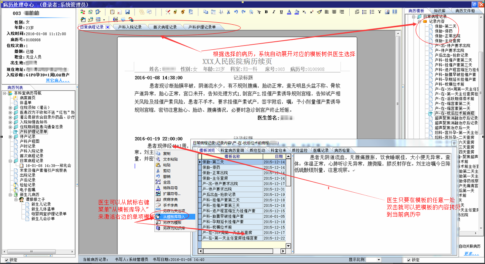Open the 病历文件柜 tab
The height and width of the screenshot is (264, 485).
point(465,11)
